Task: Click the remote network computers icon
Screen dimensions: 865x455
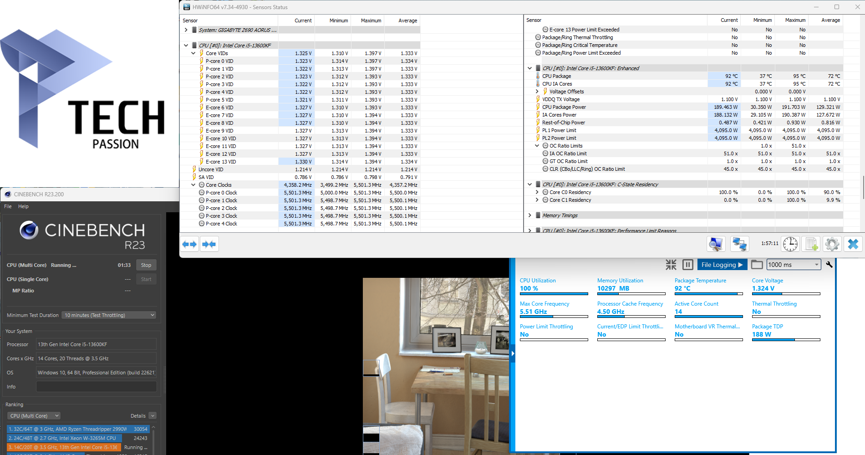Action: click(739, 244)
